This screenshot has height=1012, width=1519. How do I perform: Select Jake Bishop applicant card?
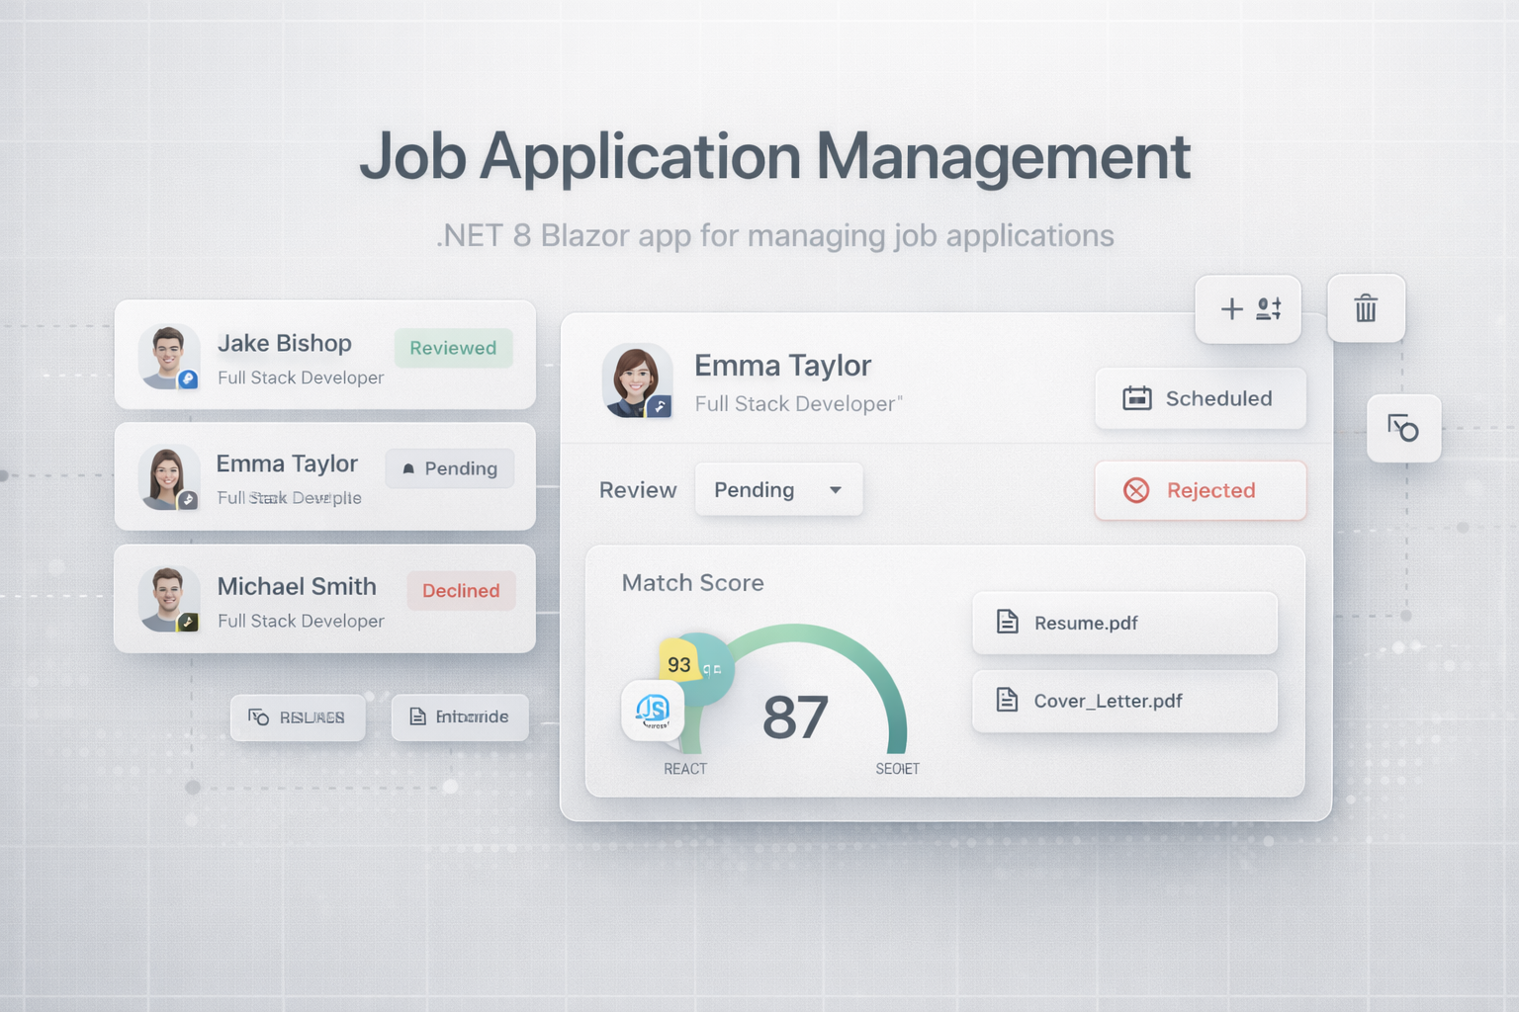click(324, 356)
